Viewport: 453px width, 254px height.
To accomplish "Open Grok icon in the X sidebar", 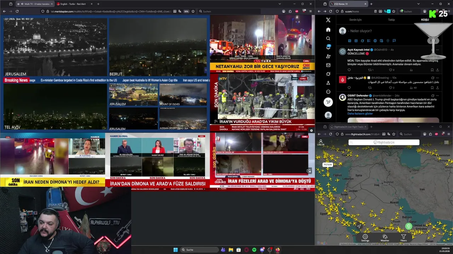I will click(328, 74).
